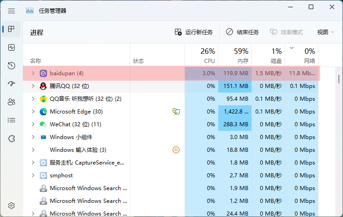Image resolution: width=343 pixels, height=217 pixels.
Task: Click 运行新任务 button
Action: [x=194, y=32]
